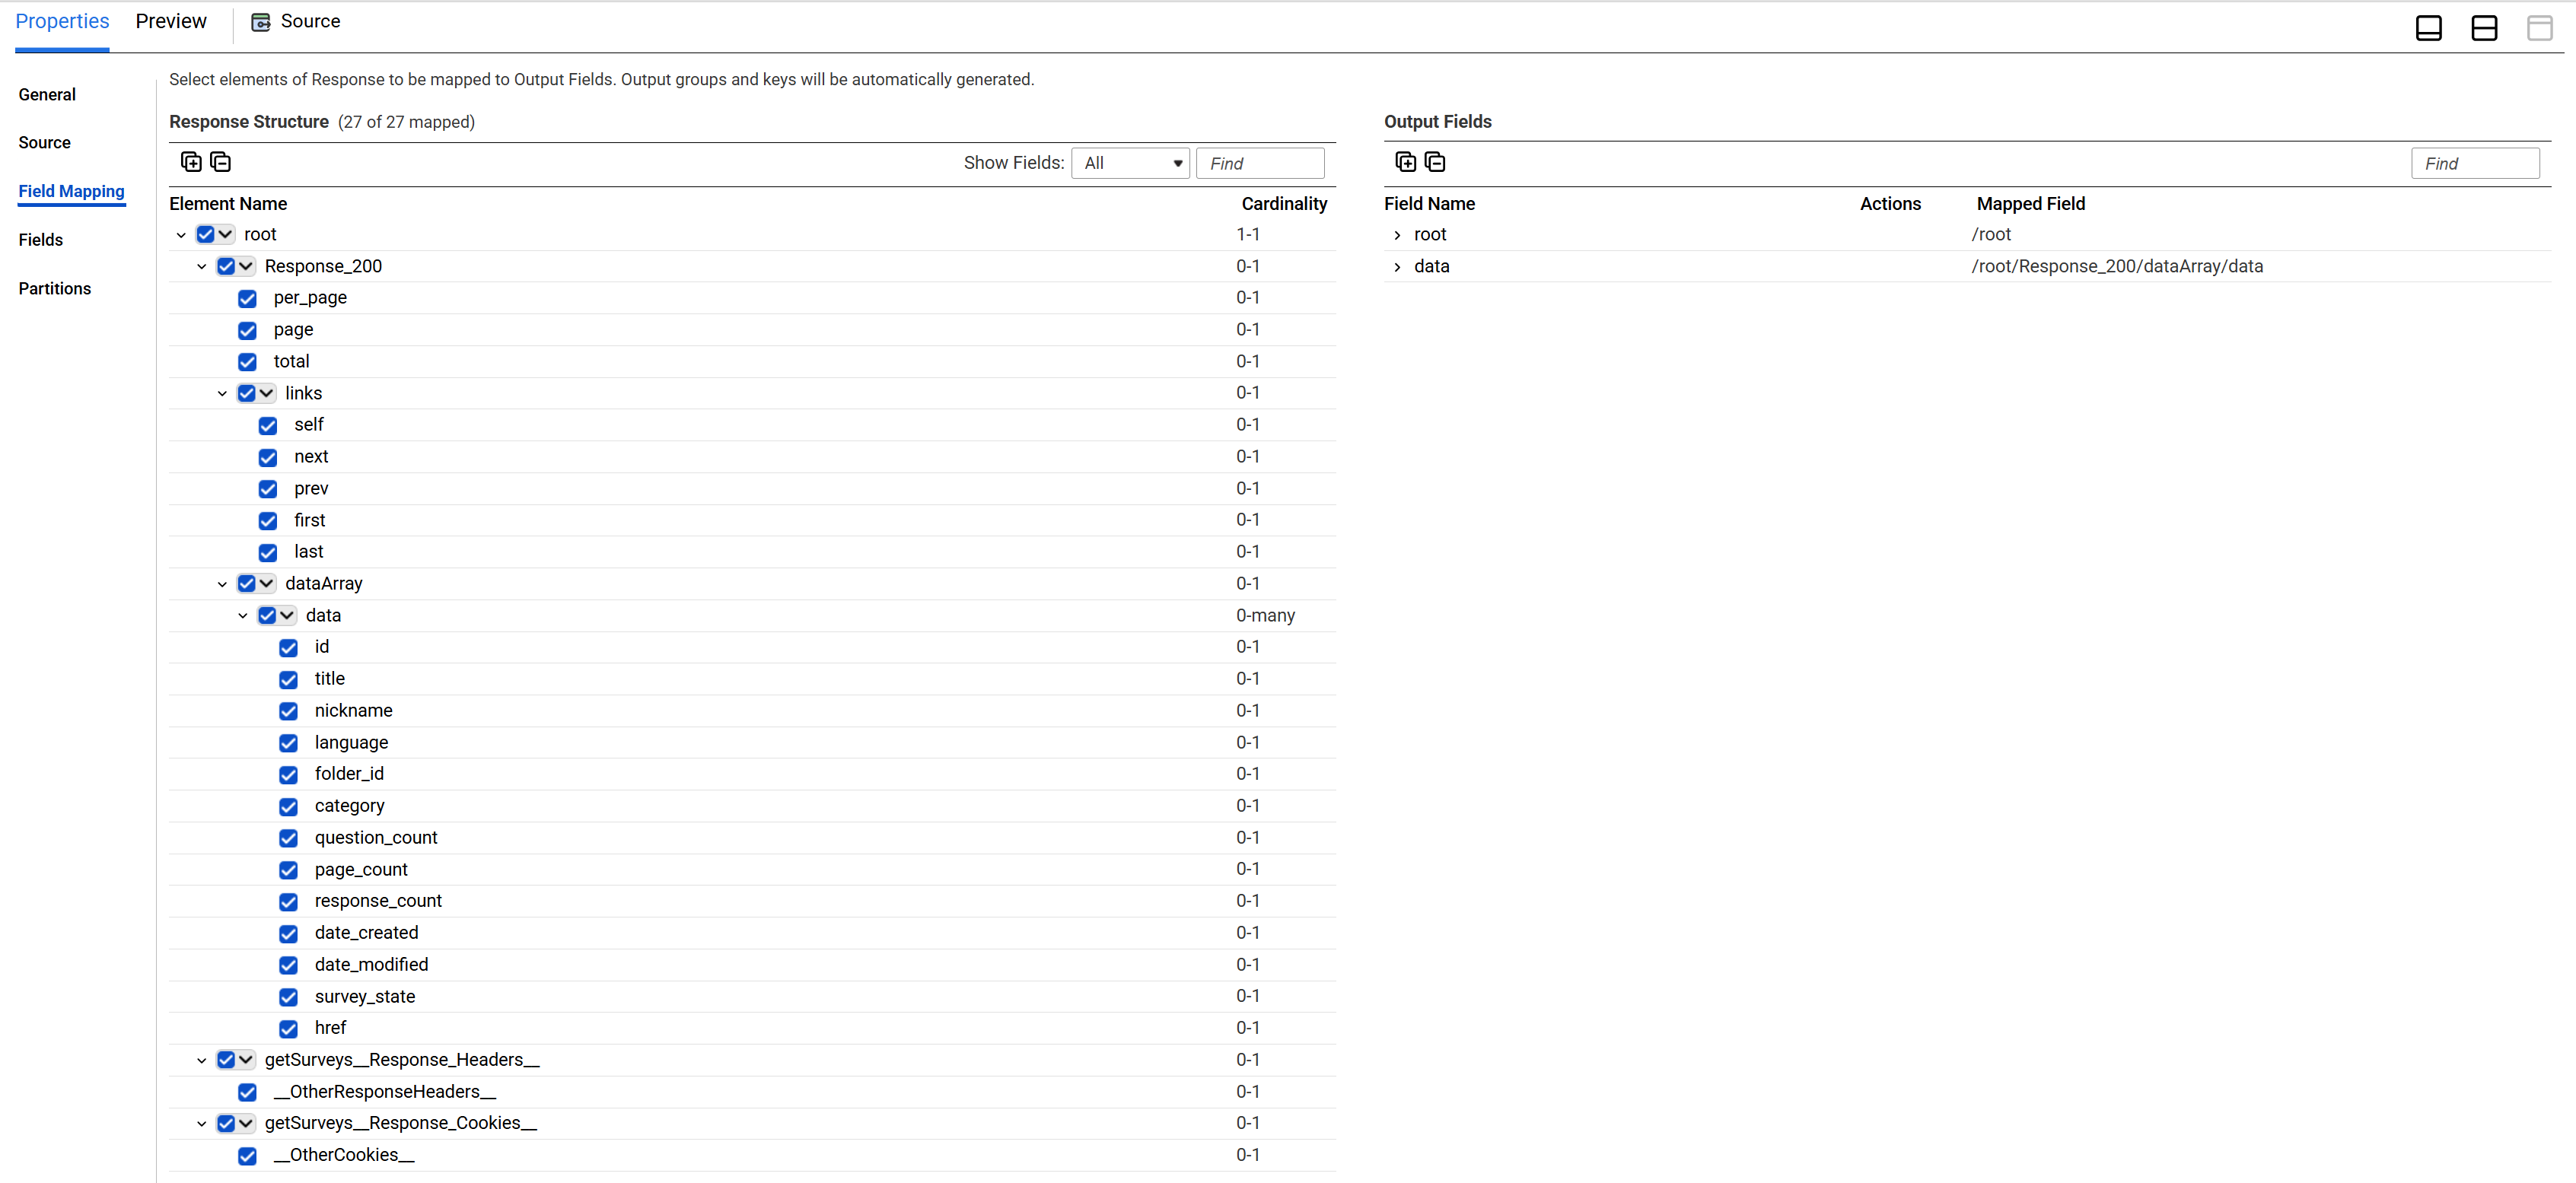Toggle the survey_state checkbox
The image size is (2576, 1183).
click(288, 997)
